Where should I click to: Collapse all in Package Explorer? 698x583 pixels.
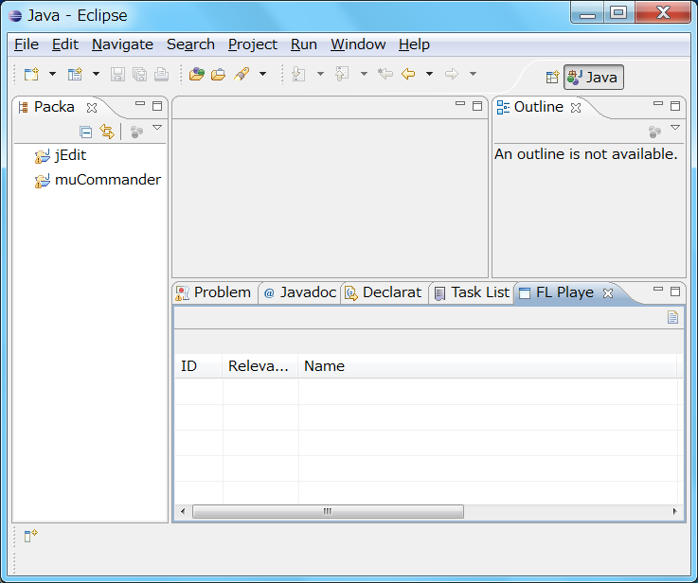[86, 132]
